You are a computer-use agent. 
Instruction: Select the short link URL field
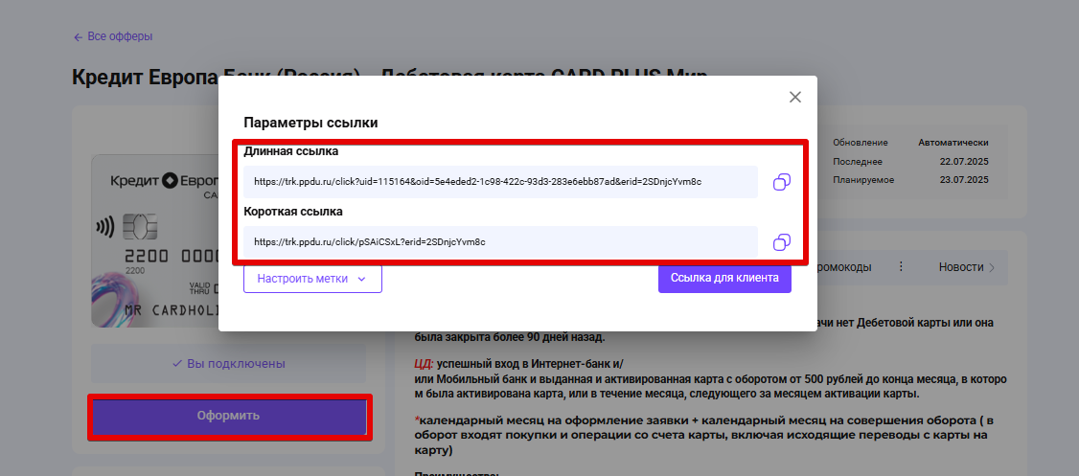(500, 242)
